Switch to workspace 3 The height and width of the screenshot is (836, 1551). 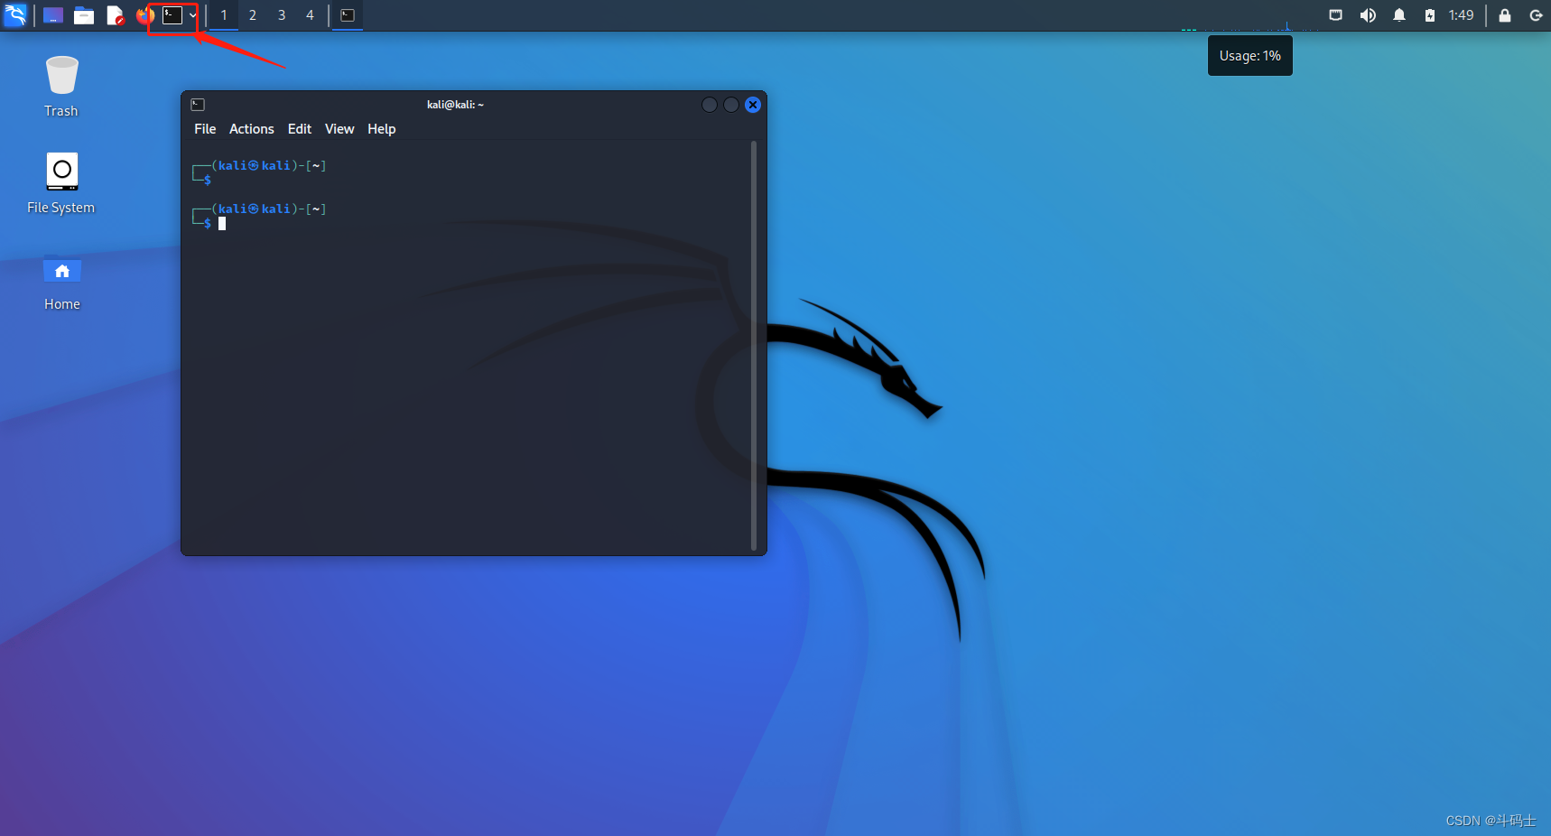(x=282, y=15)
